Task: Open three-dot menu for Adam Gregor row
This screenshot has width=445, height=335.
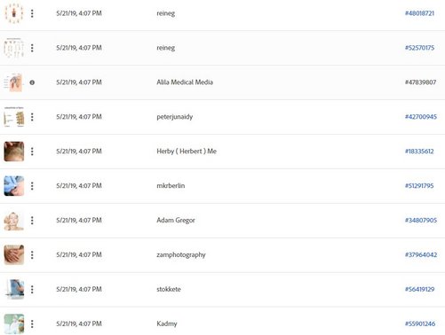Action: click(32, 221)
